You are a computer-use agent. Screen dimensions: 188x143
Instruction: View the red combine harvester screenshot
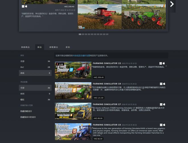[100, 17]
